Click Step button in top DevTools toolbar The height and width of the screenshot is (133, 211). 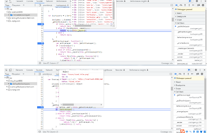tap(193, 5)
